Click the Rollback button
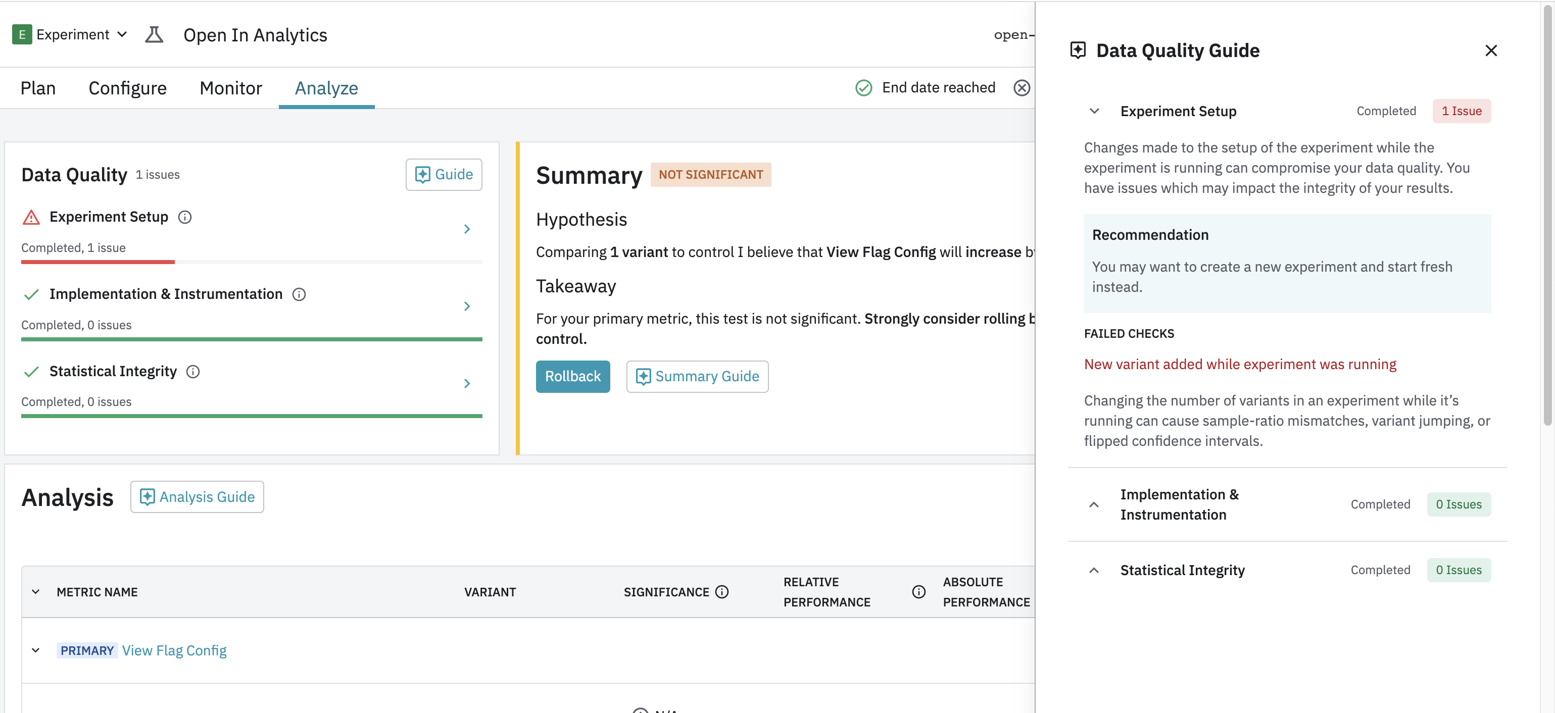 (x=572, y=376)
